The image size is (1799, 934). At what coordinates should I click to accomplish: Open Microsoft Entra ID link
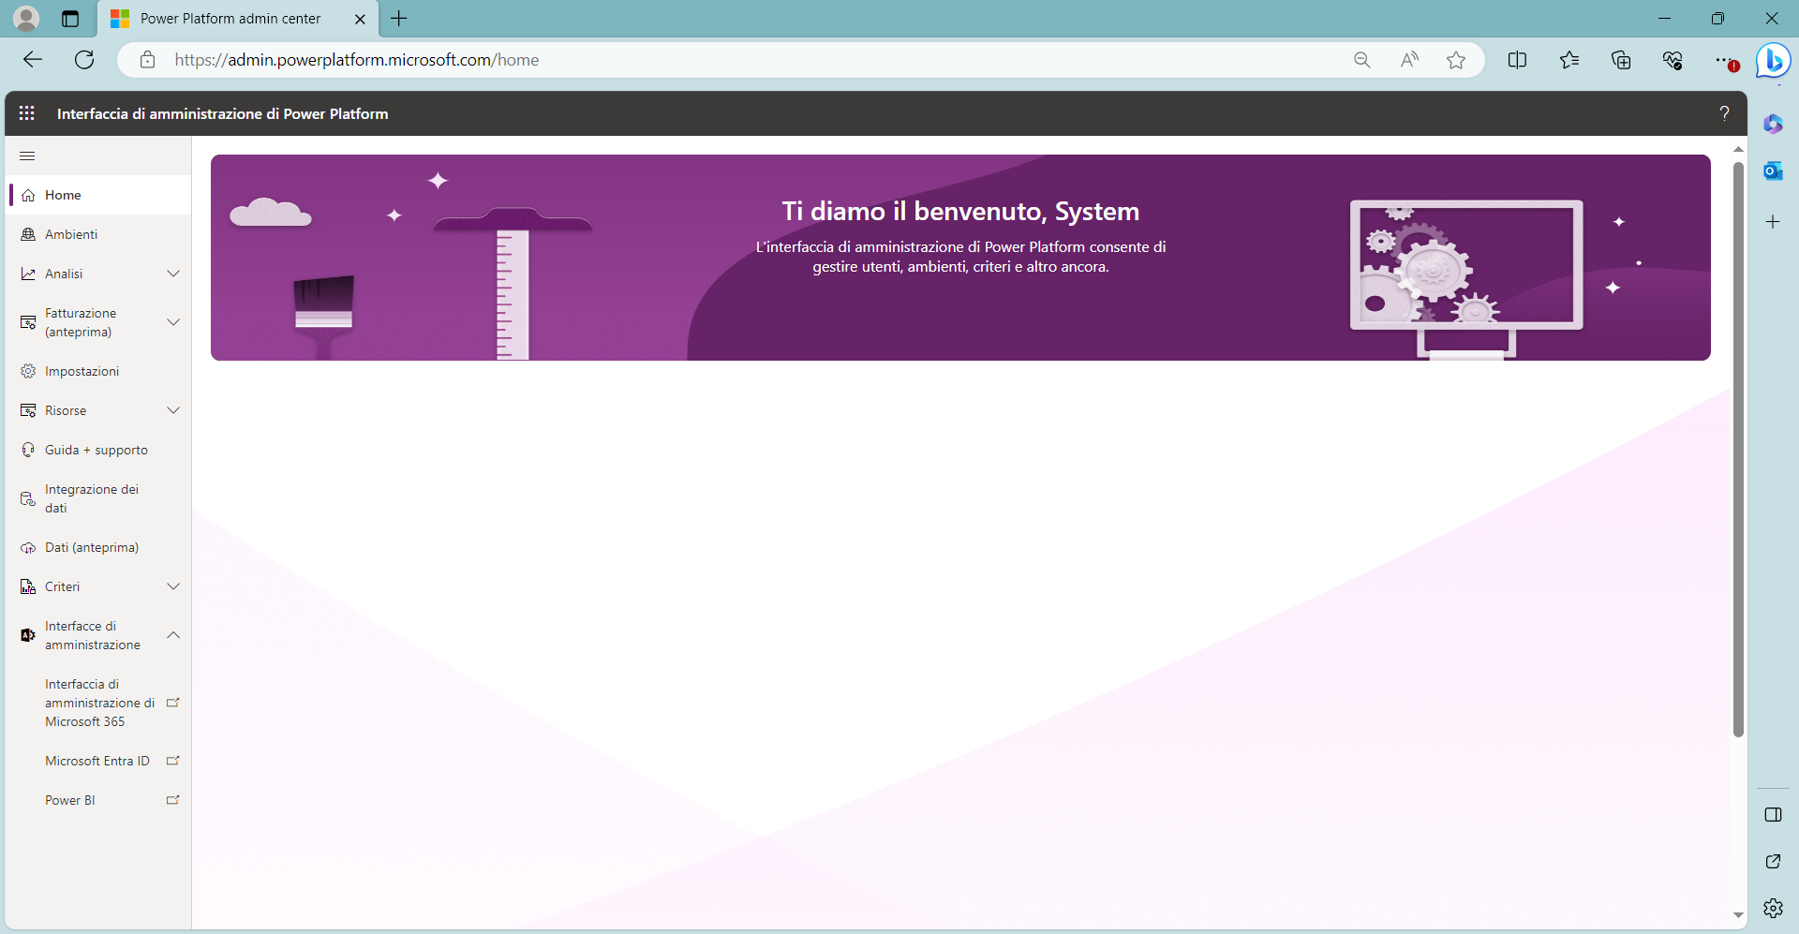pyautogui.click(x=98, y=762)
